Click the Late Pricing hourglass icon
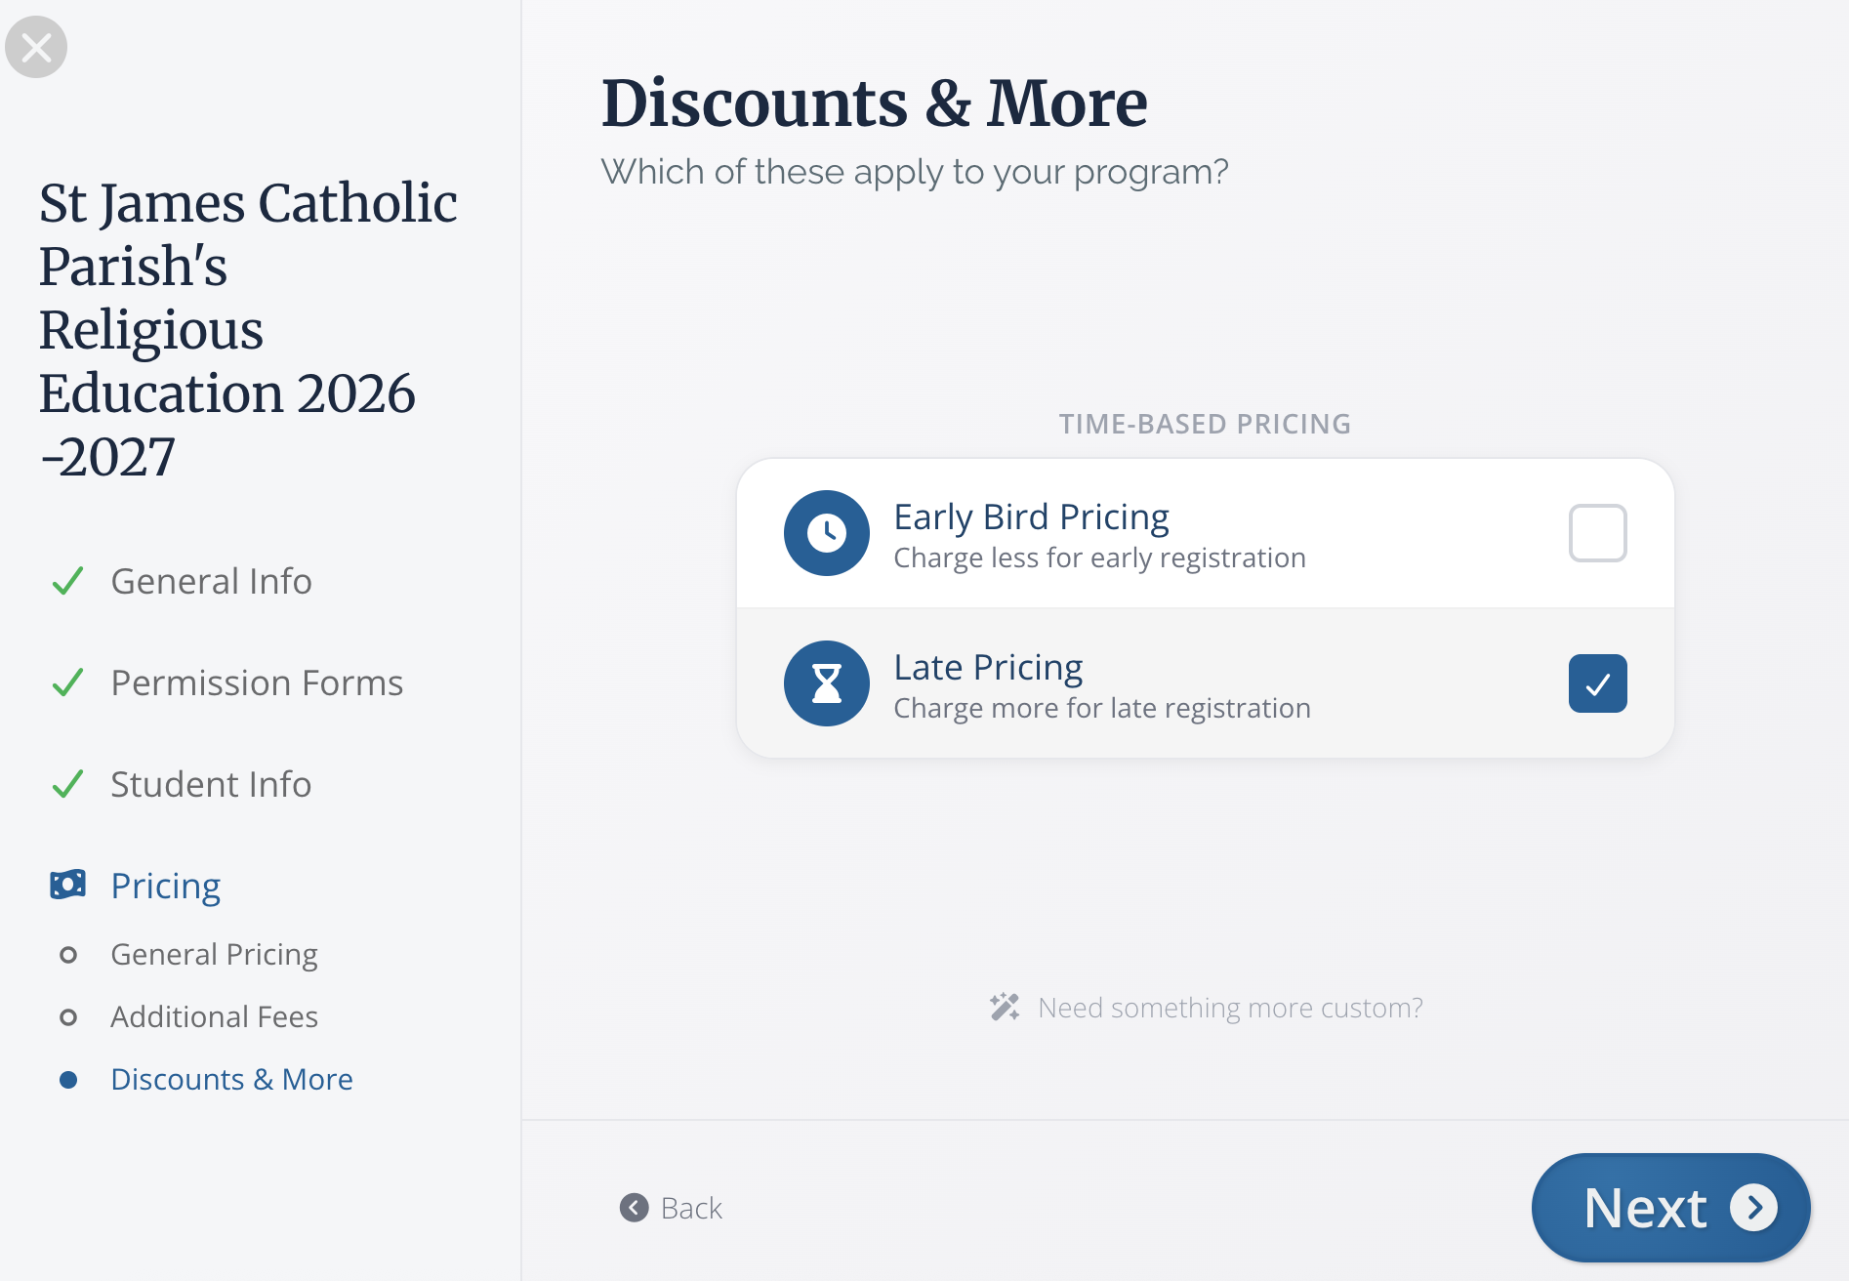Viewport: 1849px width, 1281px height. (826, 683)
